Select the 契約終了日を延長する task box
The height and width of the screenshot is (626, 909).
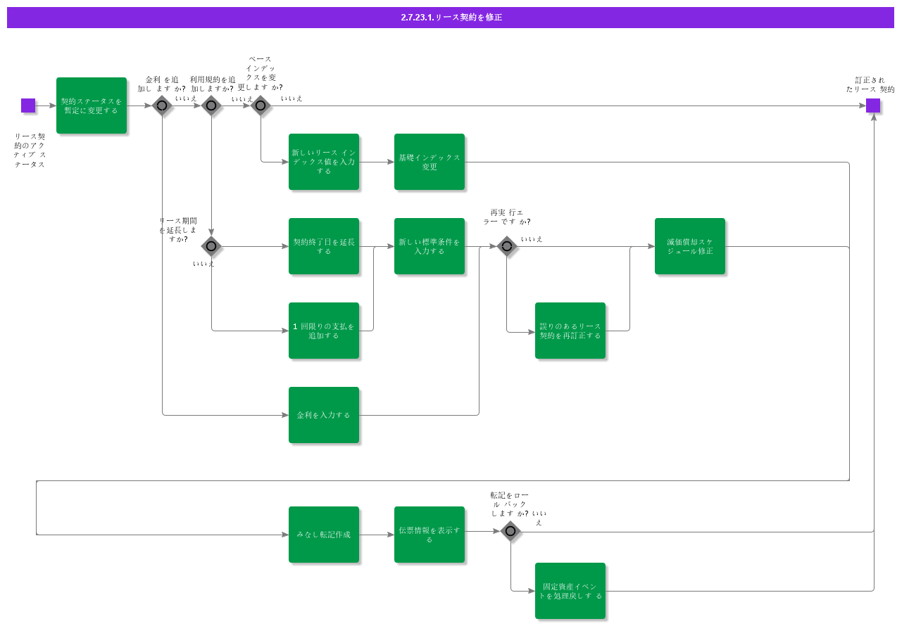click(x=324, y=246)
